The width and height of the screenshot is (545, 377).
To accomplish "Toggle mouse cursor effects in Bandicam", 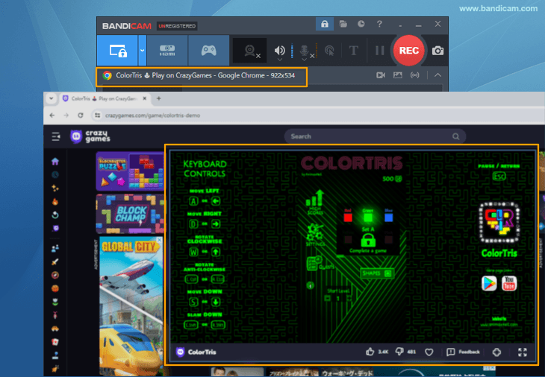I will click(329, 51).
